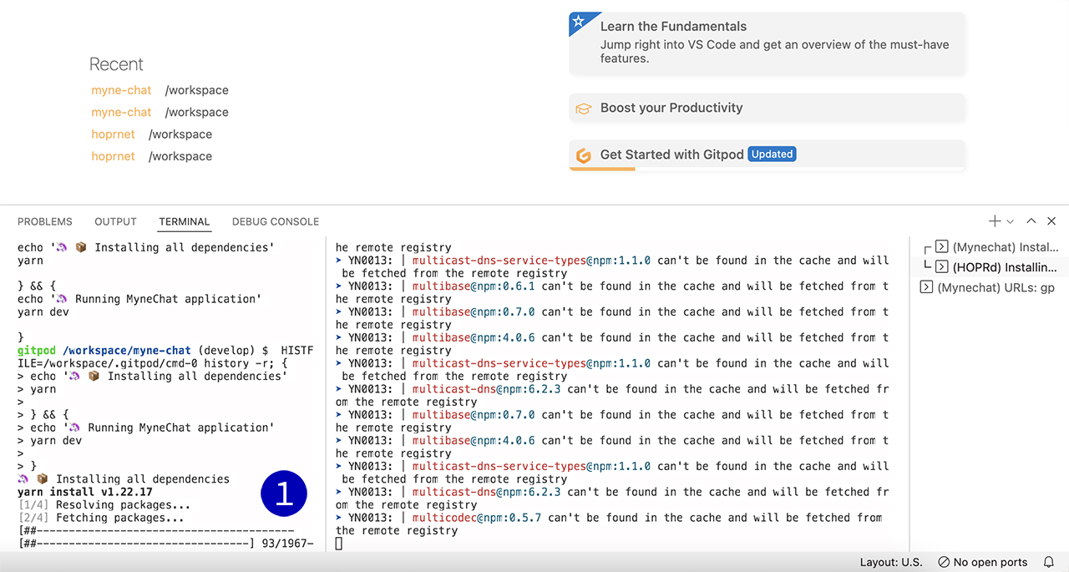Click the multicodec@npm:0.5.7 line
The width and height of the screenshot is (1069, 572).
(x=609, y=518)
